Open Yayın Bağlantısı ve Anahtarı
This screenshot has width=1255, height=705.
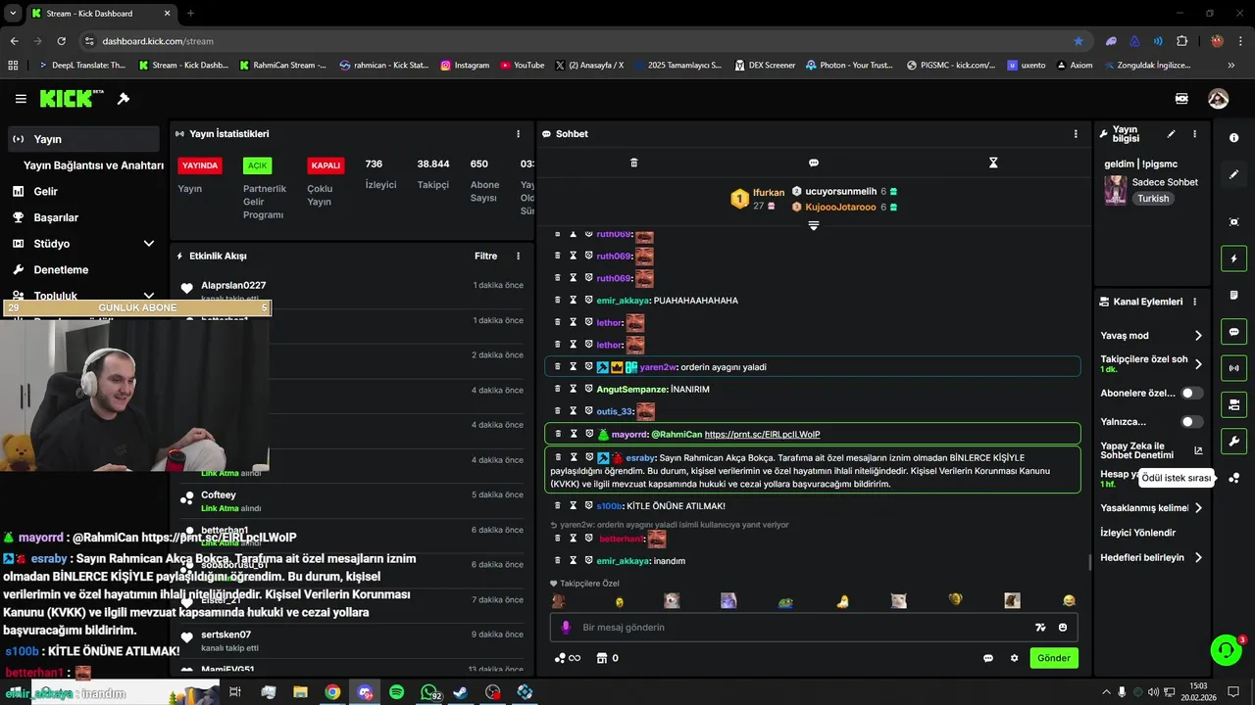click(93, 165)
